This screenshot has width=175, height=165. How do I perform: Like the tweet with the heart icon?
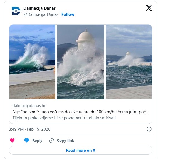[x=12, y=140]
